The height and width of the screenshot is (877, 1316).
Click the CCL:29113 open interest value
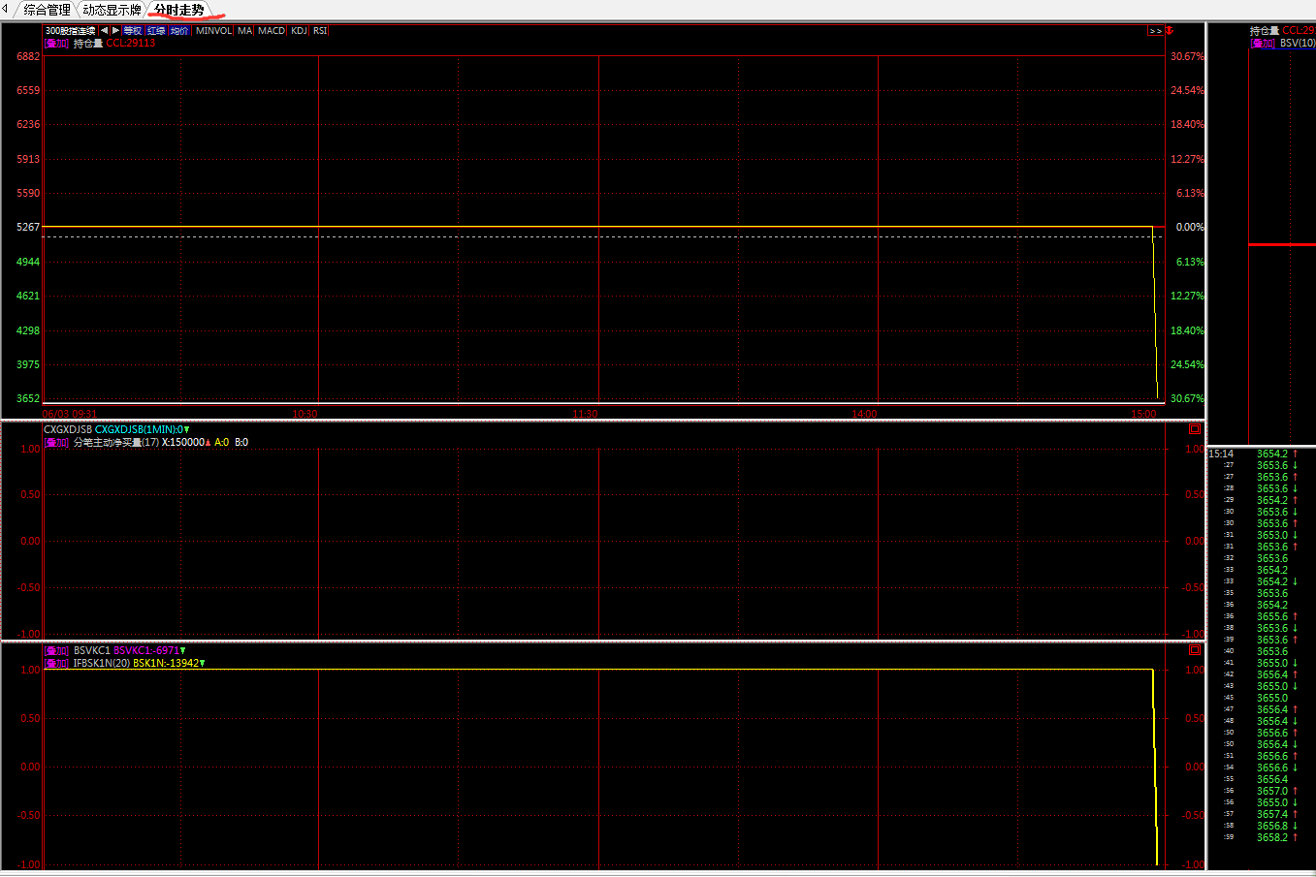[x=130, y=44]
